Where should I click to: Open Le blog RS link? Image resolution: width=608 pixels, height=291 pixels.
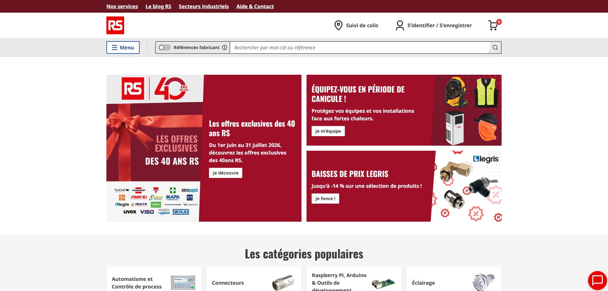[158, 6]
